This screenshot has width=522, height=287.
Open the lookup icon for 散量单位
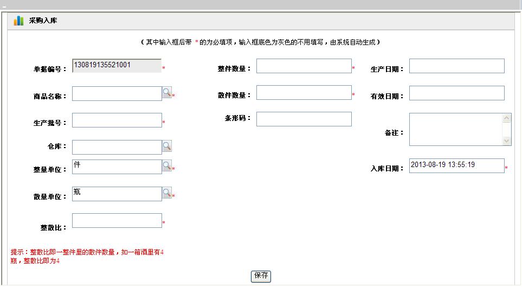(x=167, y=193)
